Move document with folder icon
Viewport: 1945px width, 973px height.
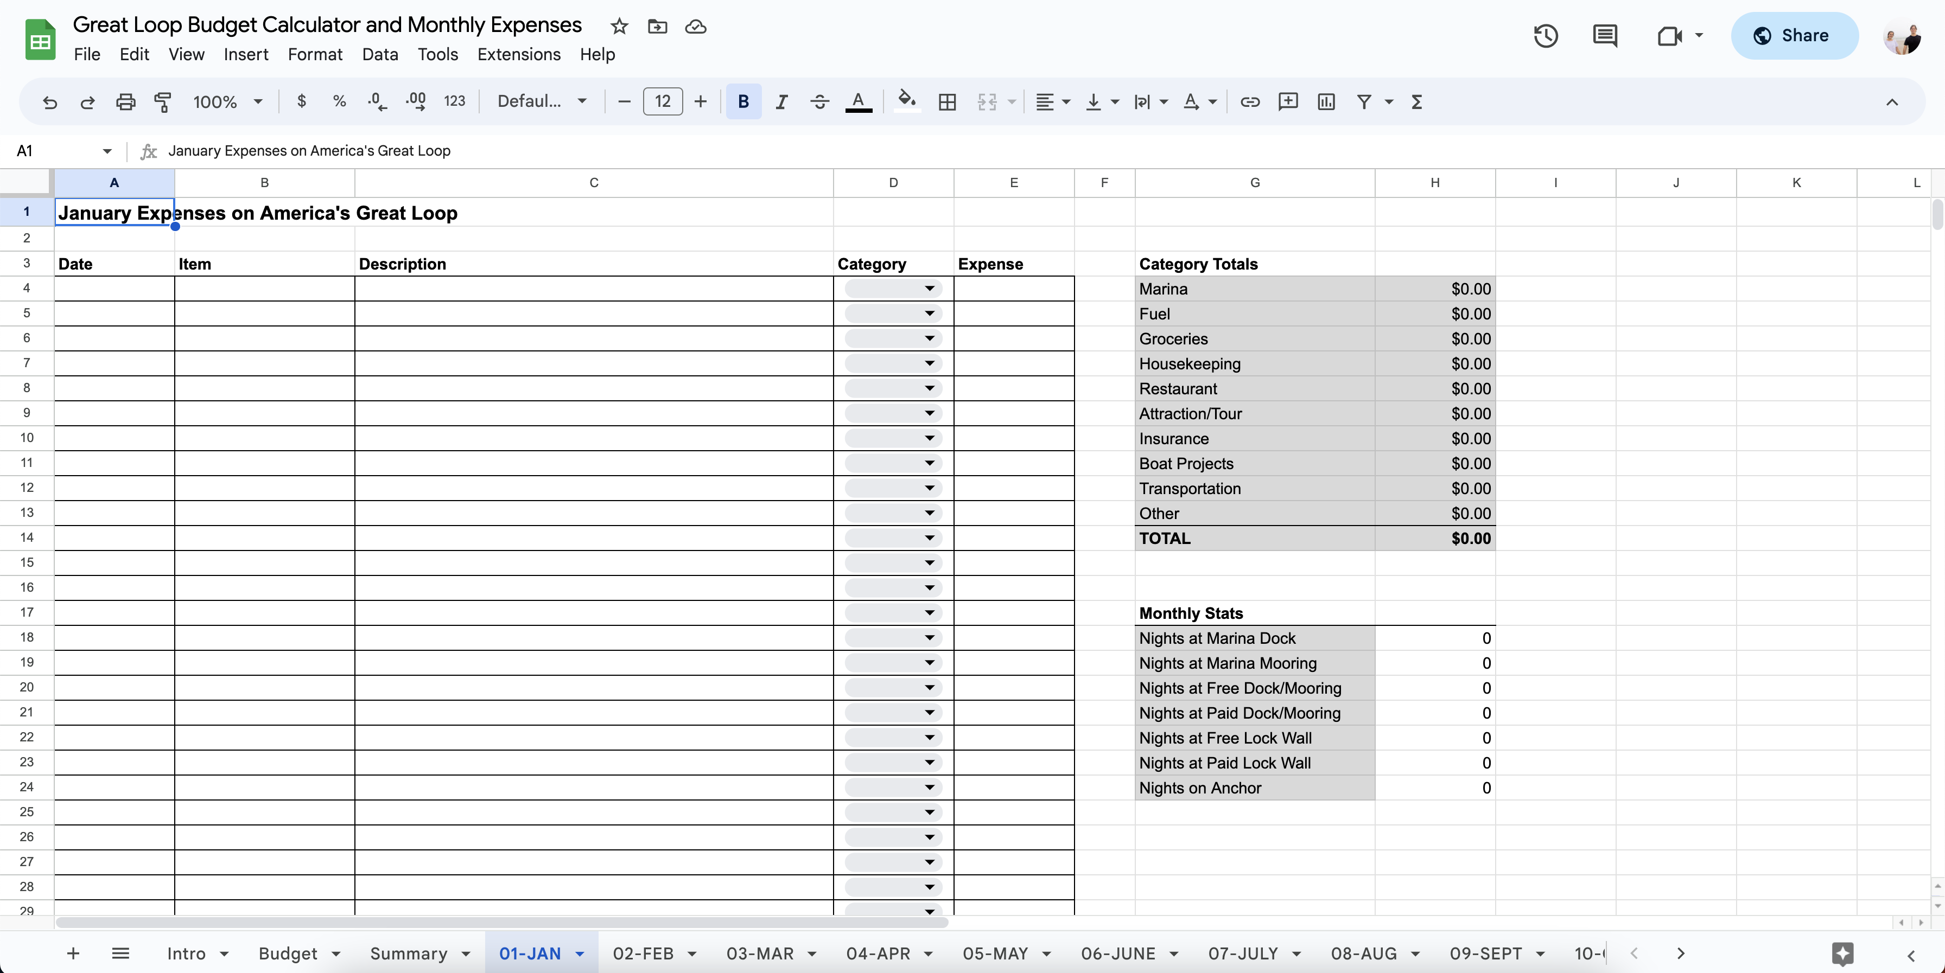coord(657,27)
